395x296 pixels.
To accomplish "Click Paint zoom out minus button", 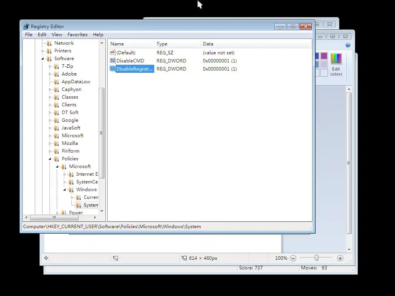I will click(x=293, y=258).
